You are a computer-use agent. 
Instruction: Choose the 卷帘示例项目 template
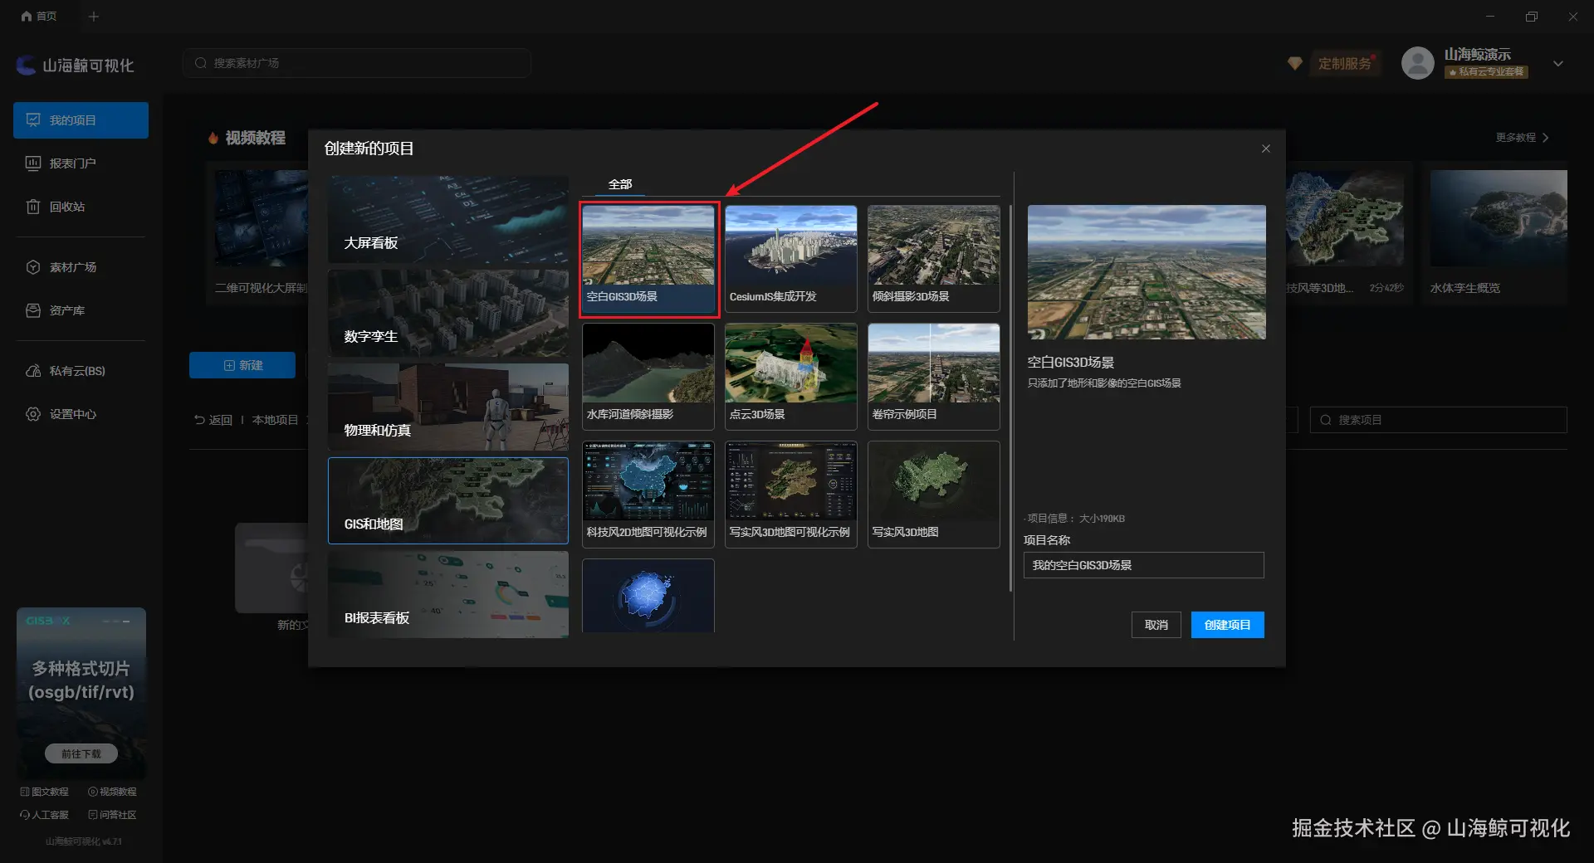coord(934,377)
